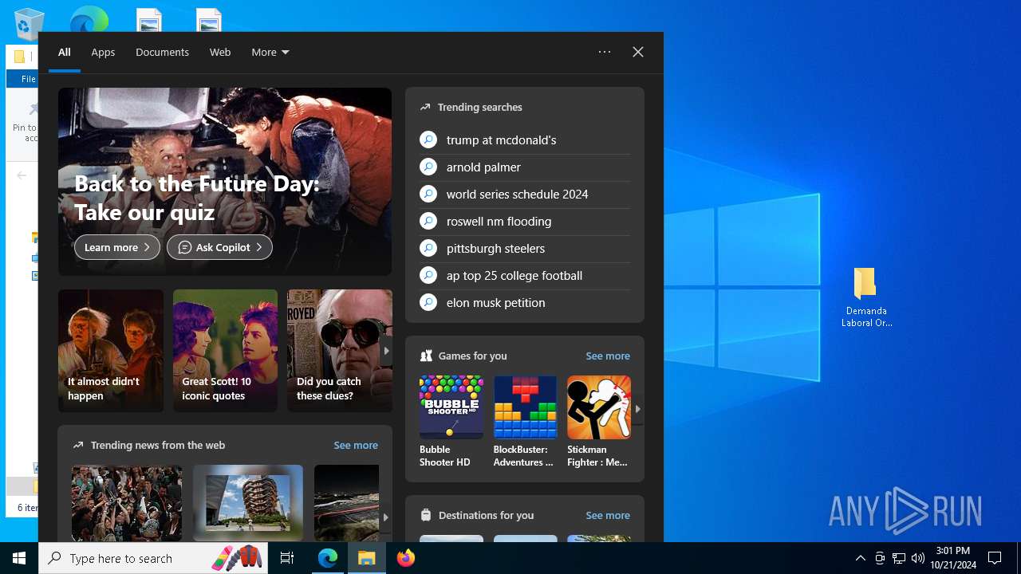
Task: Launch Edge from the taskbar
Action: 328,558
